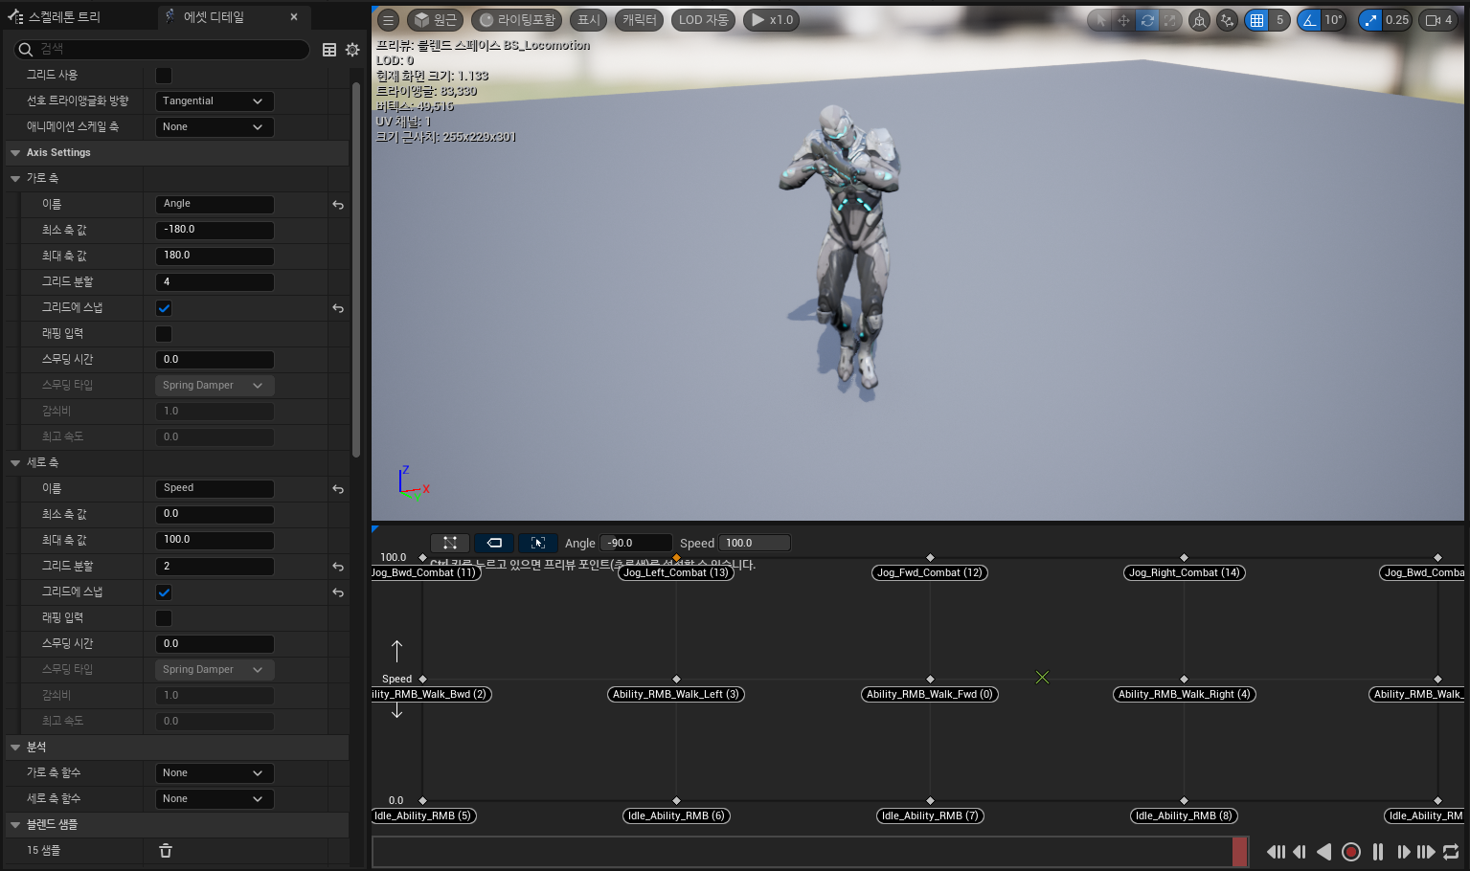Reset the horizontal axis name to default
Screen dimensions: 1470x871
point(338,205)
